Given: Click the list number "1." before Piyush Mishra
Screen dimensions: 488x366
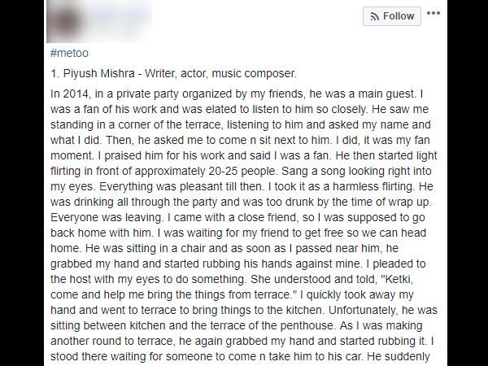Looking at the screenshot, I should click(x=54, y=73).
